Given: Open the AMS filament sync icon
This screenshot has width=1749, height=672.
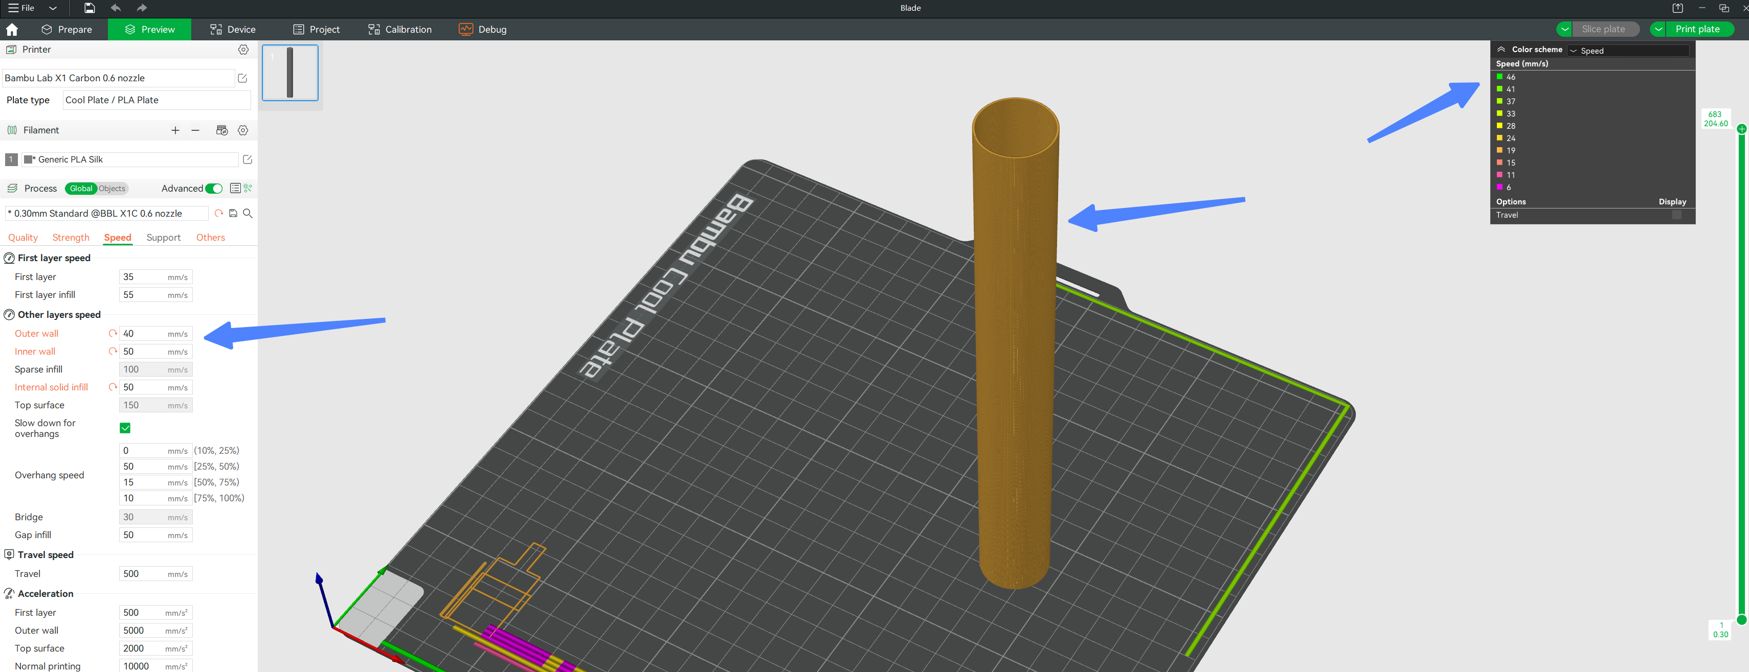Looking at the screenshot, I should tap(222, 130).
